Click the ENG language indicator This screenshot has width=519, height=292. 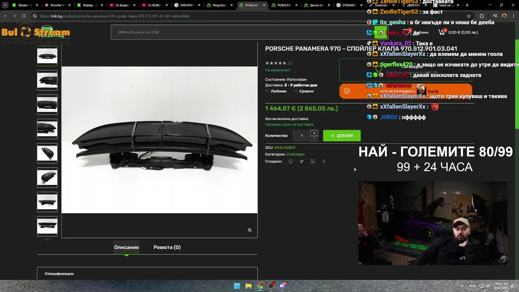(472, 286)
